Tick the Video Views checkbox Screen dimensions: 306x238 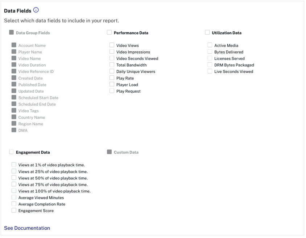pyautogui.click(x=112, y=45)
